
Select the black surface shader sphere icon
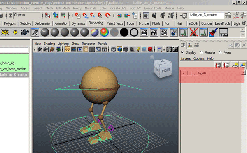pyautogui.click(x=124, y=32)
